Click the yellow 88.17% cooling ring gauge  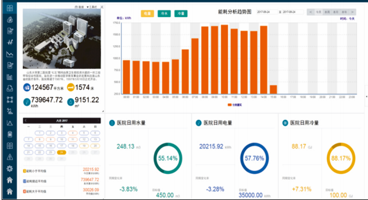coord(341,158)
